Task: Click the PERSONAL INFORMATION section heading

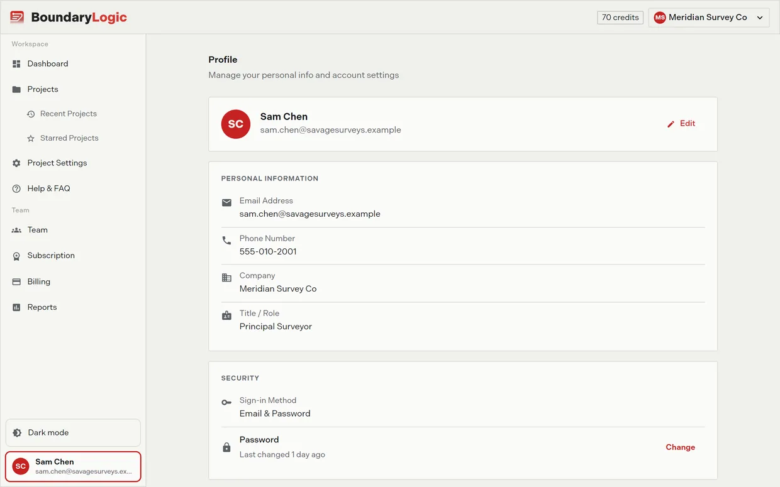Action: click(270, 178)
